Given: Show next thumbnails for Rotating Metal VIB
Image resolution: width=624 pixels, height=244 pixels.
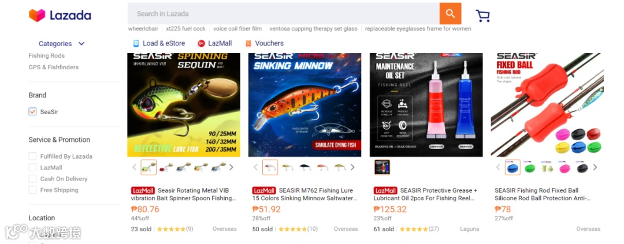Looking at the screenshot, I should (x=231, y=167).
